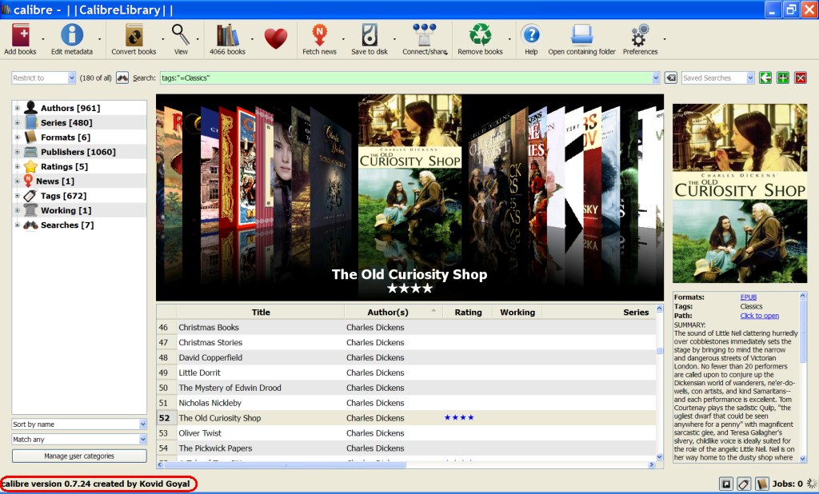
Task: Expand the Ratings [5] category
Action: (18, 166)
